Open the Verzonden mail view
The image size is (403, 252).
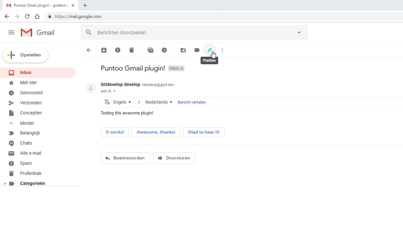(31, 103)
